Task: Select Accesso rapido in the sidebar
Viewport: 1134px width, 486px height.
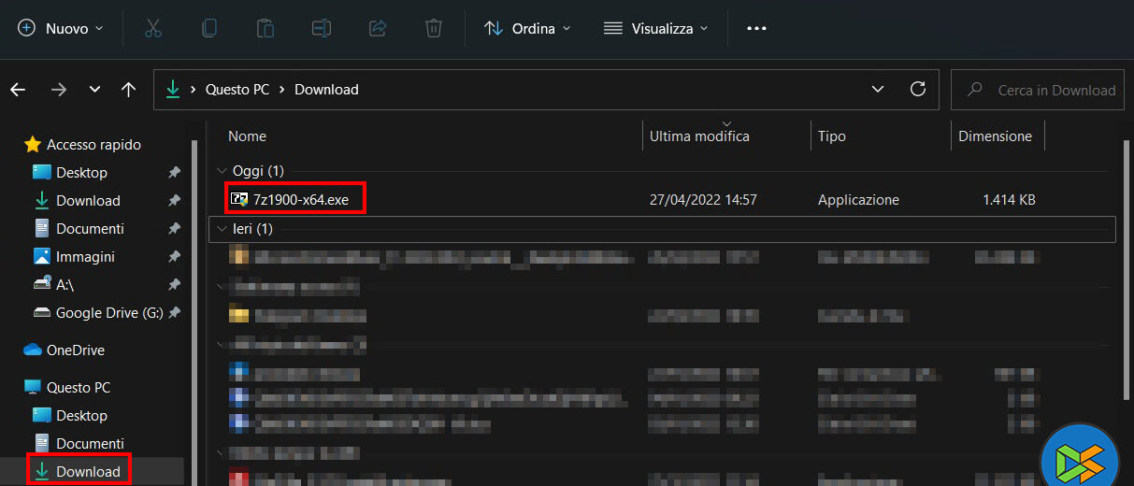Action: [93, 145]
